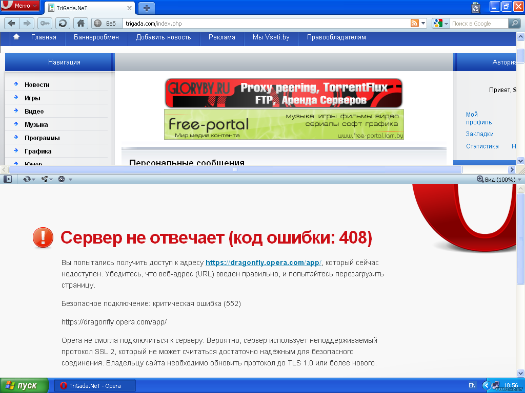Open Статистика link
Image resolution: width=525 pixels, height=393 pixels.
point(482,146)
